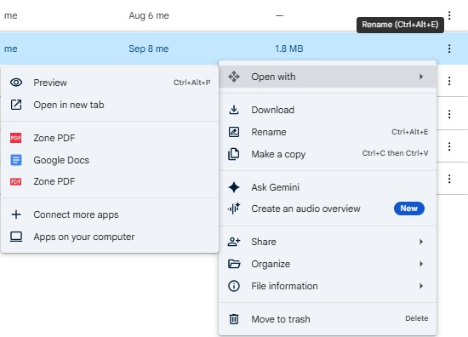Click the trash can icon
This screenshot has height=337, width=468.
tap(234, 319)
